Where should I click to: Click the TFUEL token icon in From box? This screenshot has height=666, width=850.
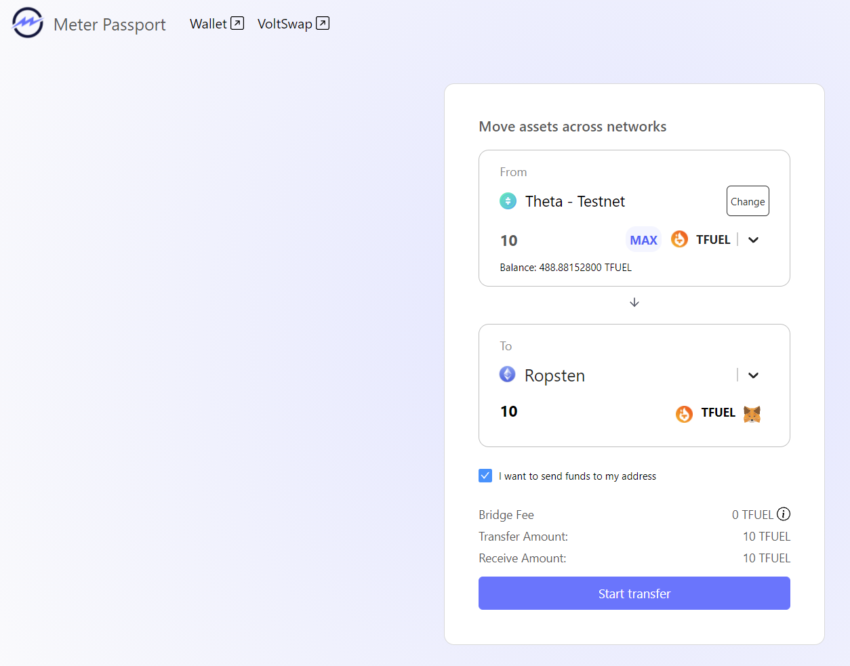679,239
